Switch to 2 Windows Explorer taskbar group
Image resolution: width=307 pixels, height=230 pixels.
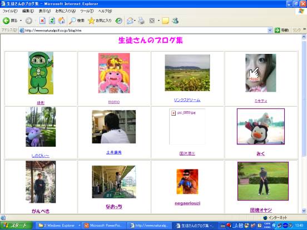click(59, 226)
